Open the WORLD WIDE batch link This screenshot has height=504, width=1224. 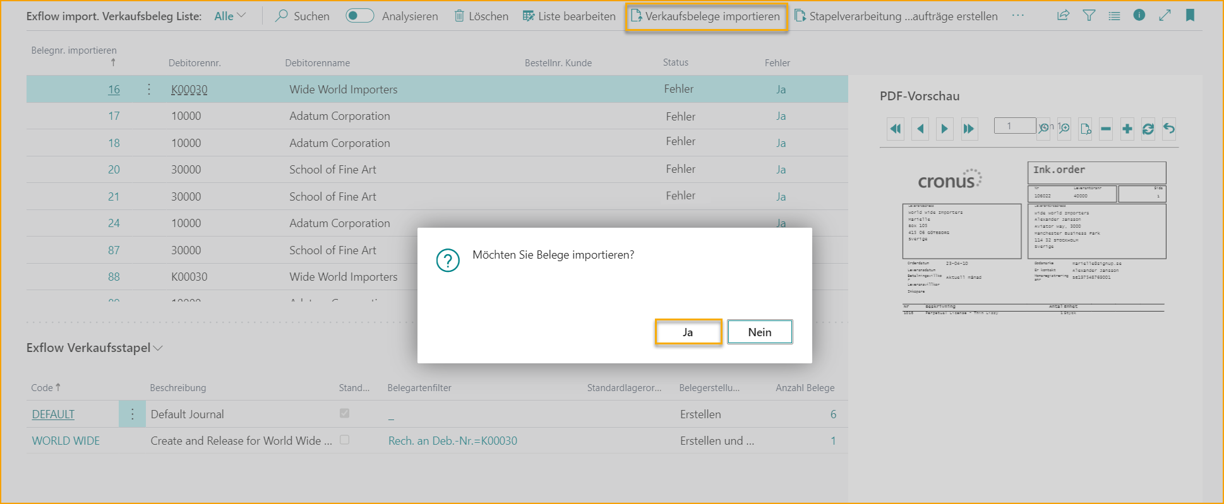pyautogui.click(x=66, y=441)
